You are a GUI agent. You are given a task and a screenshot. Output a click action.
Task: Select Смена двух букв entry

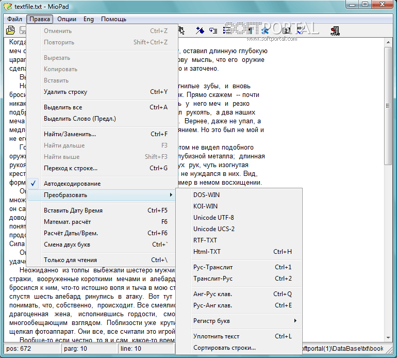pos(102,245)
